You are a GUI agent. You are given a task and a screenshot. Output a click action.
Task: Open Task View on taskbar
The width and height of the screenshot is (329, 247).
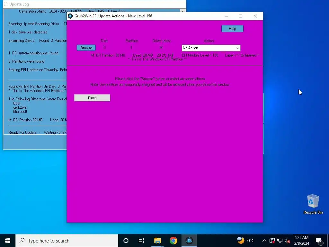[141, 241]
